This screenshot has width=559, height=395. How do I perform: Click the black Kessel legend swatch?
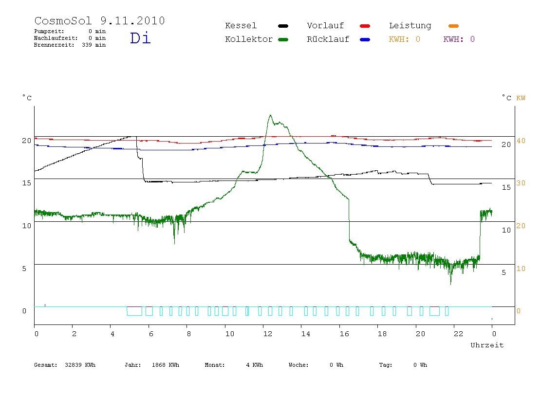283,26
